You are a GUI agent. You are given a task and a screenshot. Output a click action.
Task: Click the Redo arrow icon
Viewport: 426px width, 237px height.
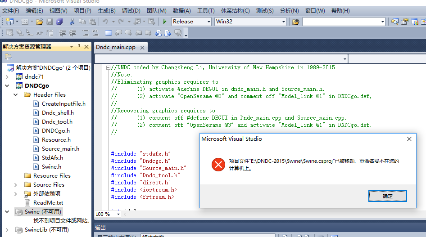point(121,22)
